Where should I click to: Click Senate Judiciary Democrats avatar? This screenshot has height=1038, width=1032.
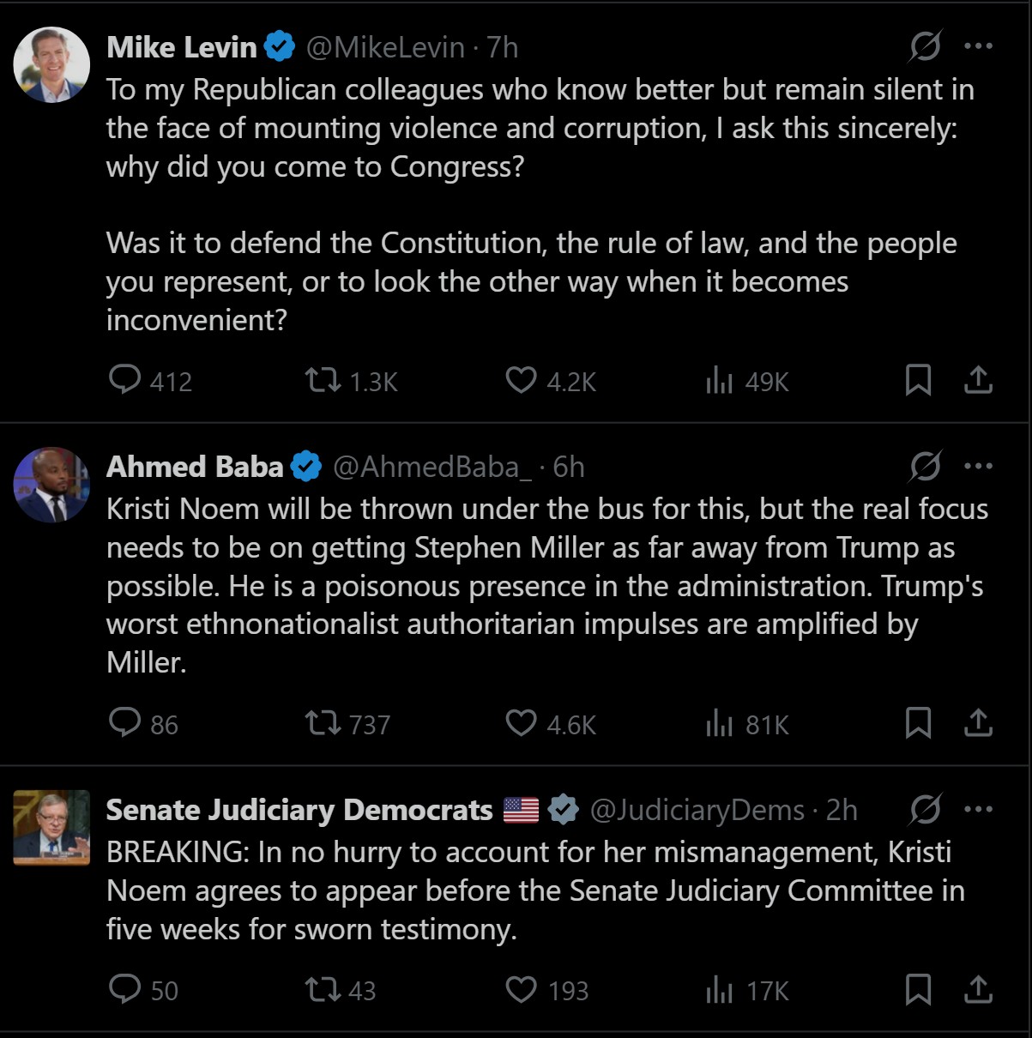(x=51, y=828)
